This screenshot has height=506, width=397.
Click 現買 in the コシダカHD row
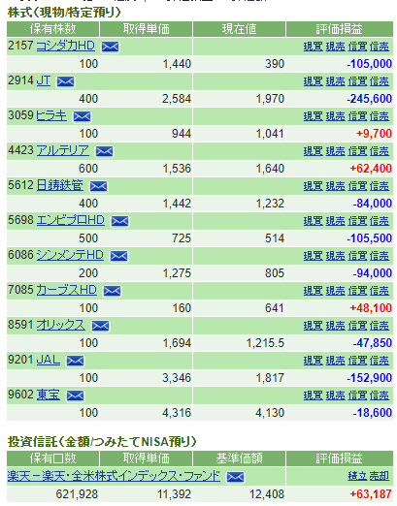tap(314, 47)
